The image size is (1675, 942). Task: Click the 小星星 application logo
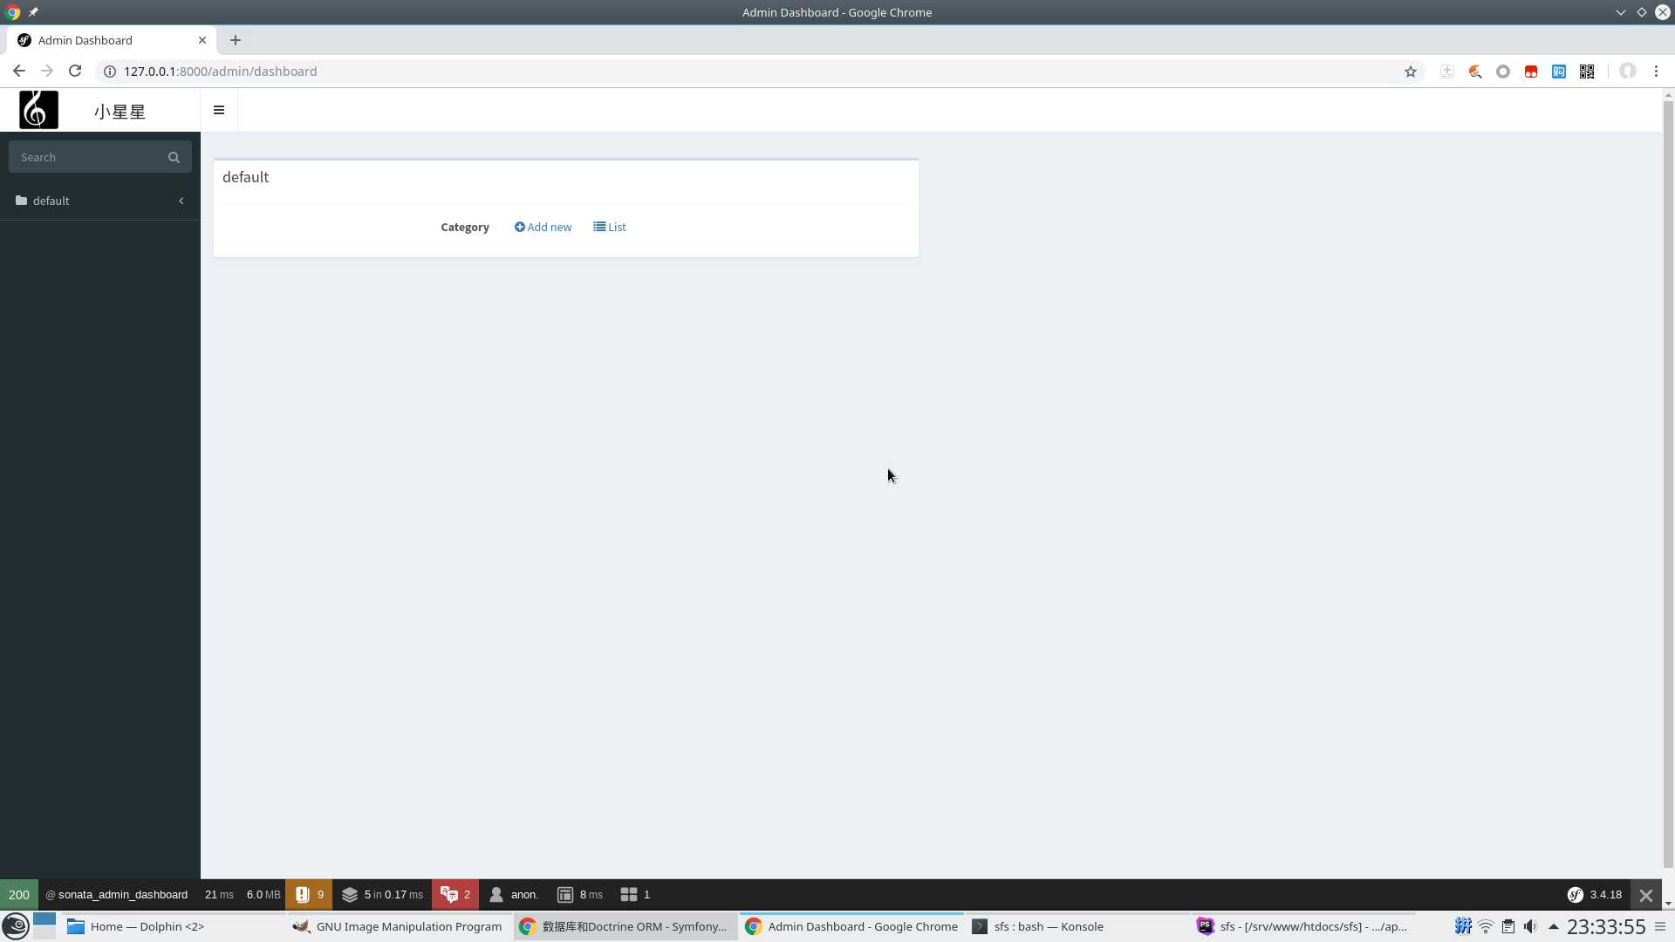click(x=38, y=109)
